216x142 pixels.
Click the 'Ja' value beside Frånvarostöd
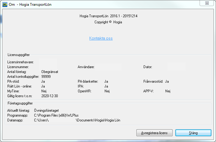[x=167, y=81]
